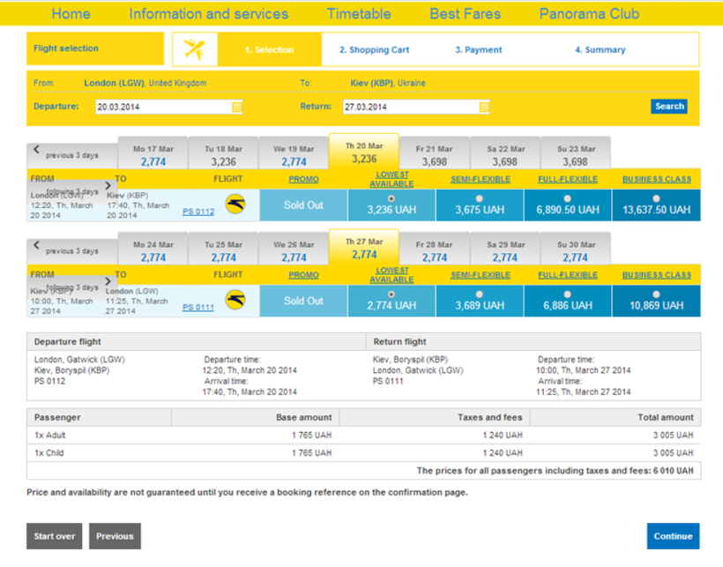Choose We 26 Mar return date tab
Screen dimensions: 723x567
294,250
